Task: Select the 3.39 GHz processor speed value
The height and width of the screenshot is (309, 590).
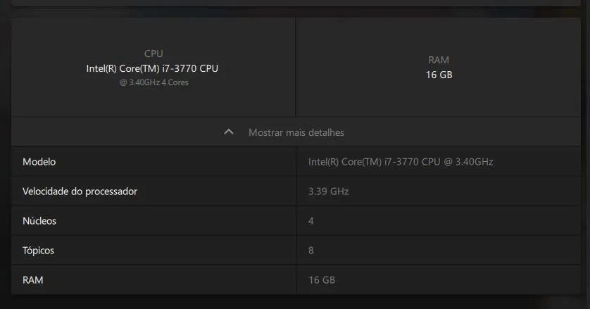Action: (x=328, y=191)
